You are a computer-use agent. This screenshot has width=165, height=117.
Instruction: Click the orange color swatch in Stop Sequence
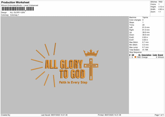coord(135,57)
